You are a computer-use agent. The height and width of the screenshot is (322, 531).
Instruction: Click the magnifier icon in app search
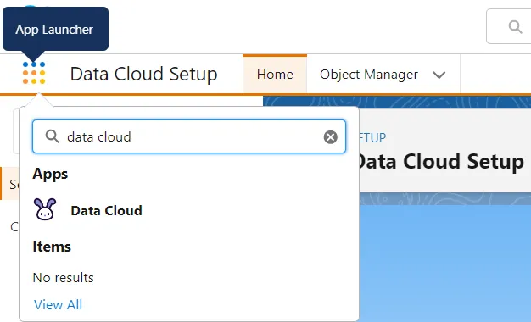coord(52,136)
